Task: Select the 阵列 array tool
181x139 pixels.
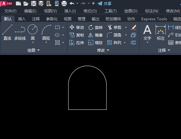Action: (x=114, y=43)
